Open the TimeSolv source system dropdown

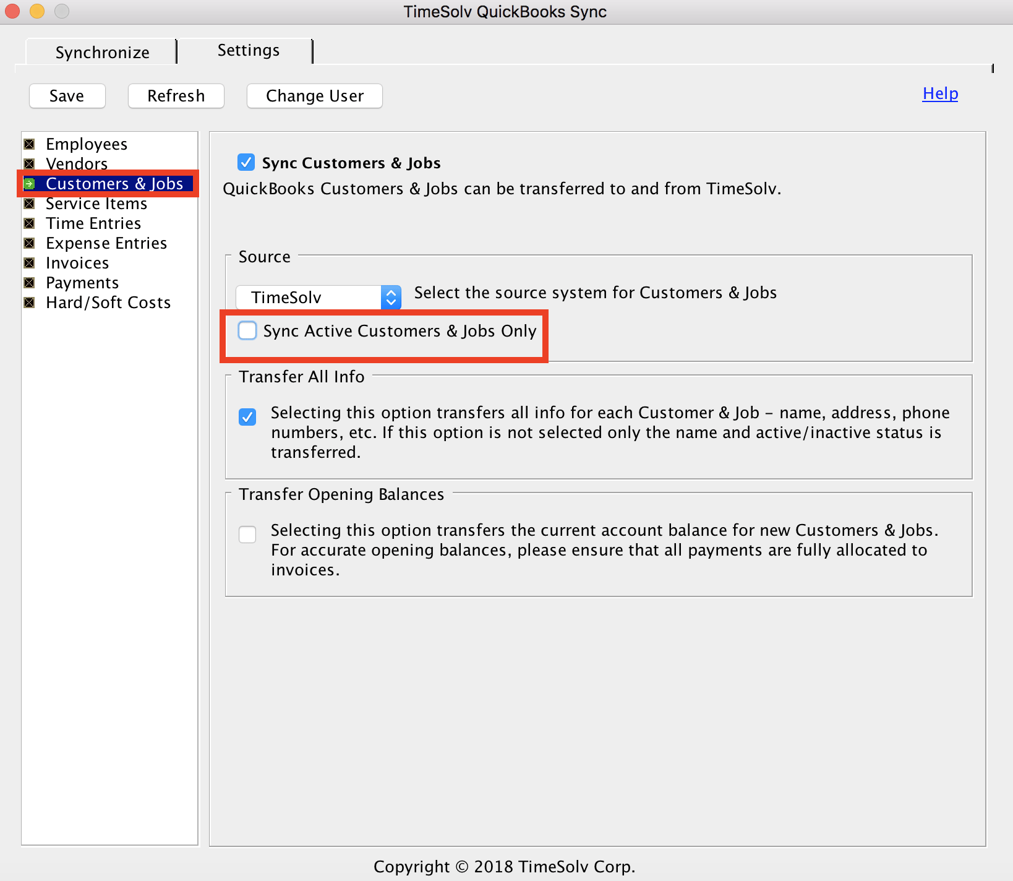tap(318, 298)
